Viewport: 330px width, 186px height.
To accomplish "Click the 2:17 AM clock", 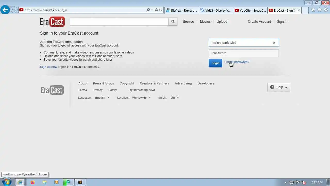I will pyautogui.click(x=317, y=182).
